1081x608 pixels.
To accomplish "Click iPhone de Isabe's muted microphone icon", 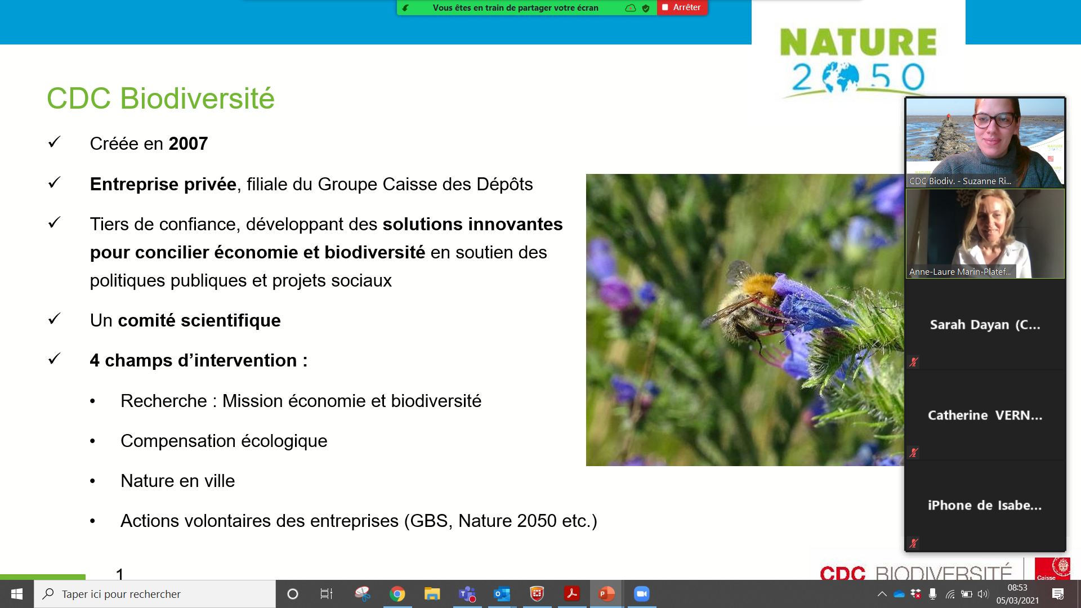I will tap(914, 543).
